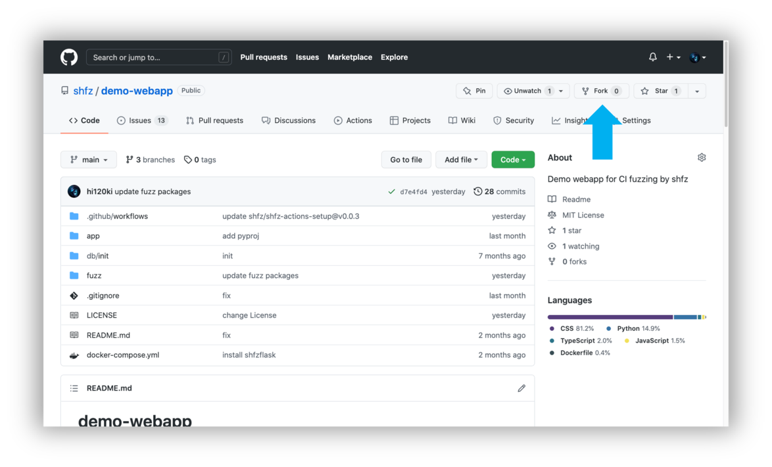Click the git icon beside .gitignore

pos(74,295)
